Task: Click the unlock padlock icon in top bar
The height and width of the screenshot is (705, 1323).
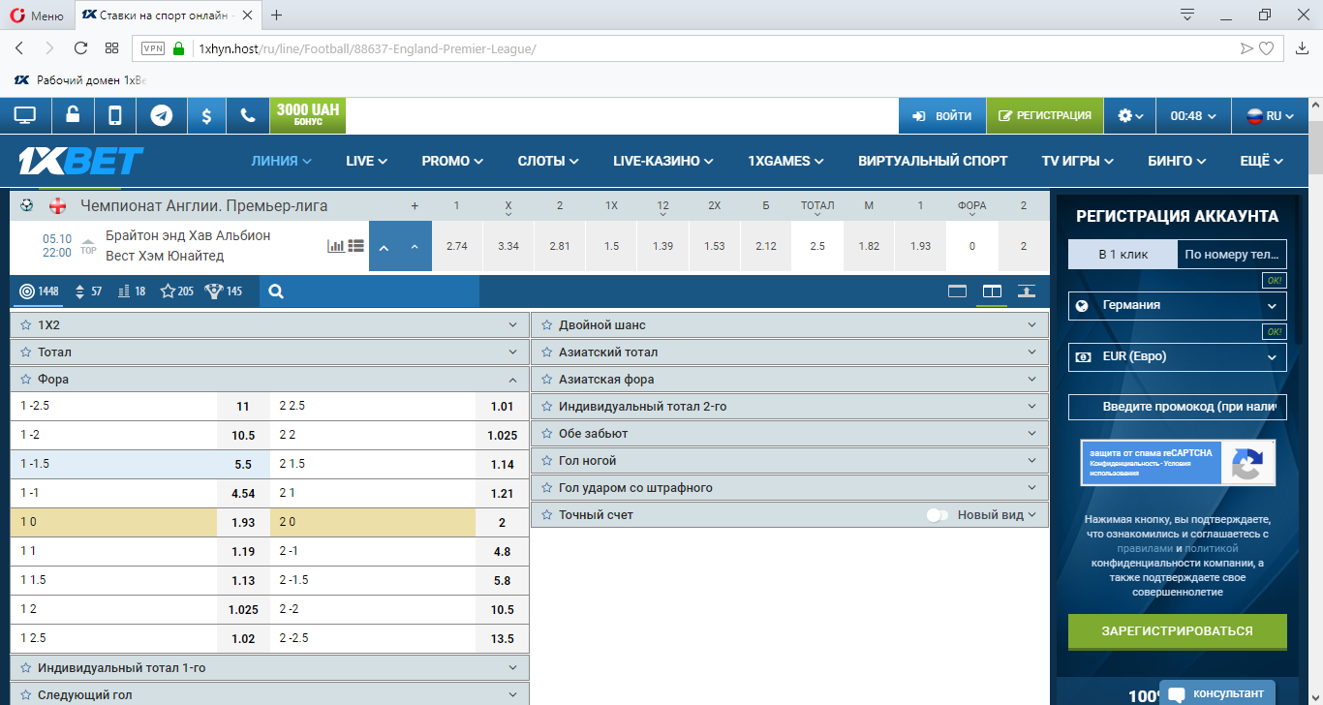Action: point(73,115)
